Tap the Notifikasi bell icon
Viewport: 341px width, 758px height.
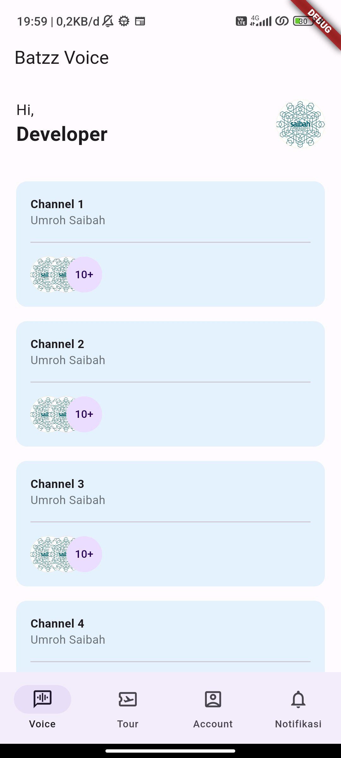[x=298, y=699]
